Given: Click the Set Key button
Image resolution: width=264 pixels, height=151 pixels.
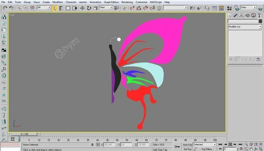Looking at the screenshot, I should [x=187, y=149].
